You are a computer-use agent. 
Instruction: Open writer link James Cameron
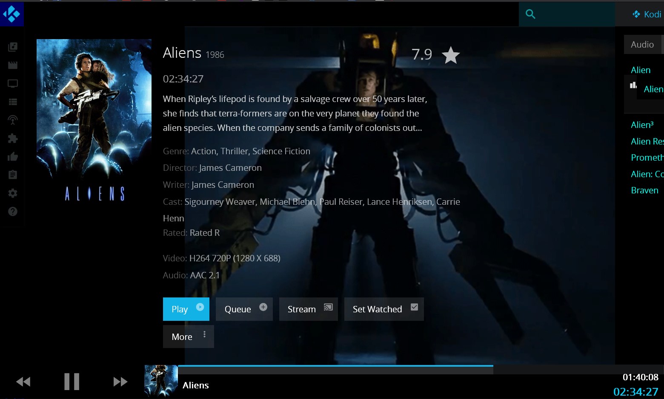click(223, 185)
